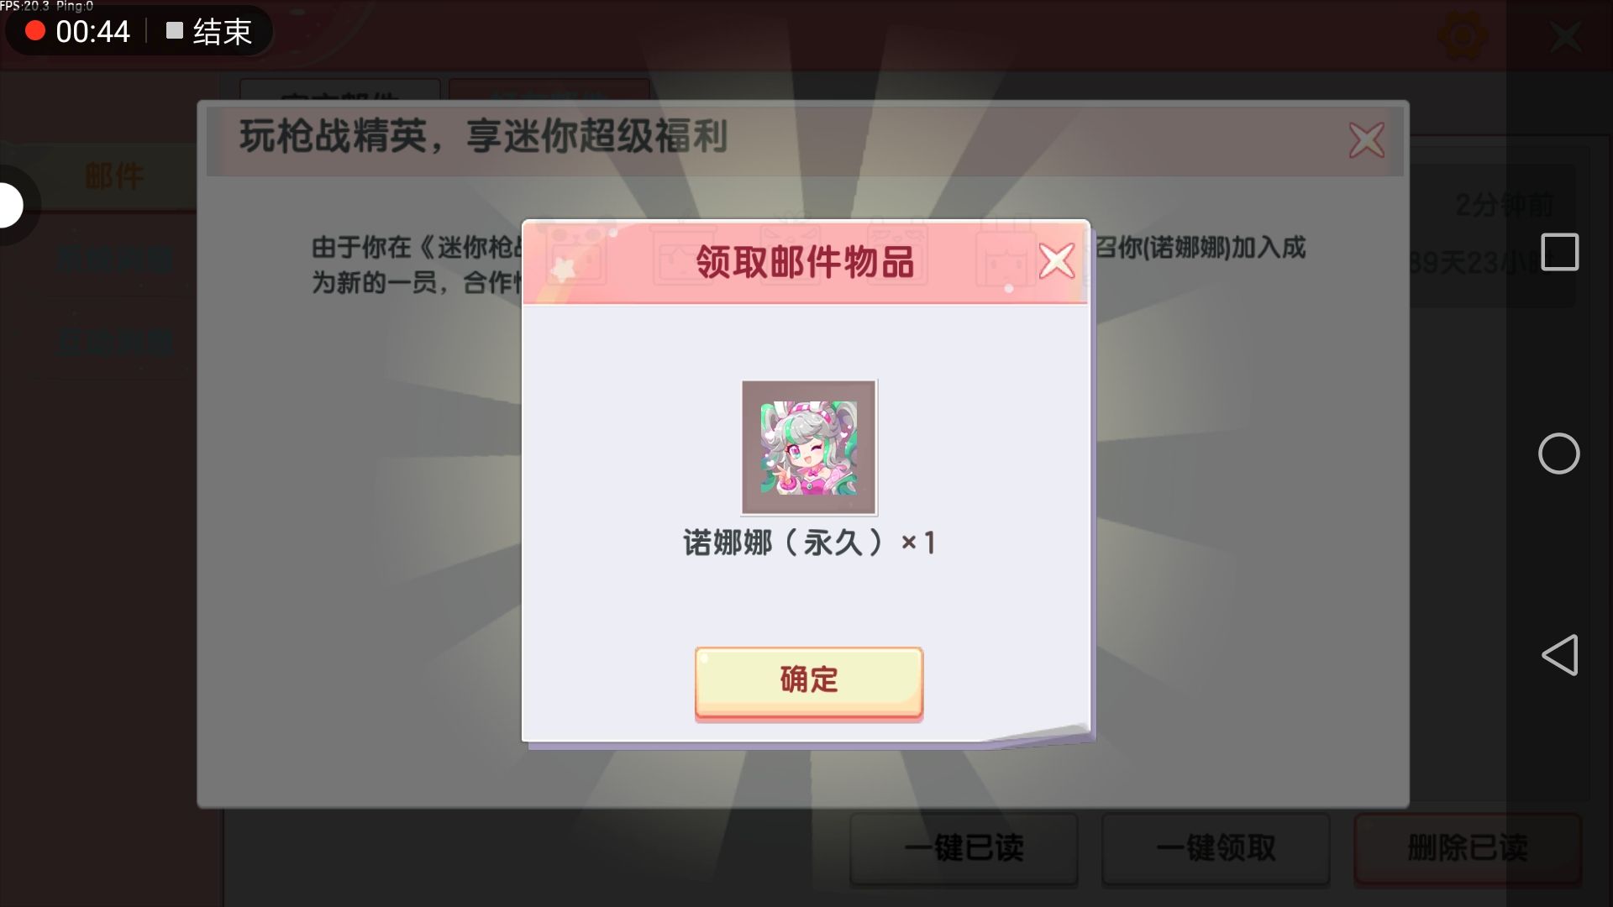The width and height of the screenshot is (1613, 907).
Task: Open the 邮件 sidebar tab
Action: click(x=113, y=176)
